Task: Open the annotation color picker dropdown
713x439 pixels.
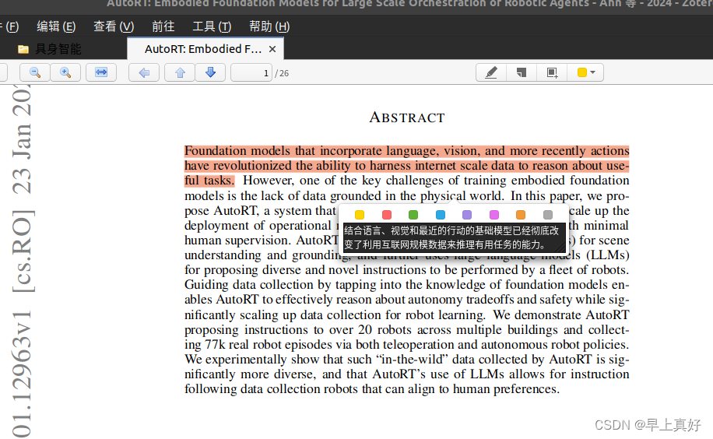Action: coord(585,73)
